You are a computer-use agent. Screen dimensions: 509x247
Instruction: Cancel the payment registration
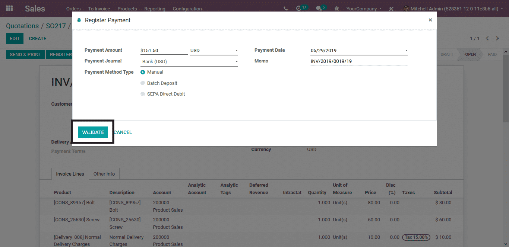pyautogui.click(x=123, y=132)
